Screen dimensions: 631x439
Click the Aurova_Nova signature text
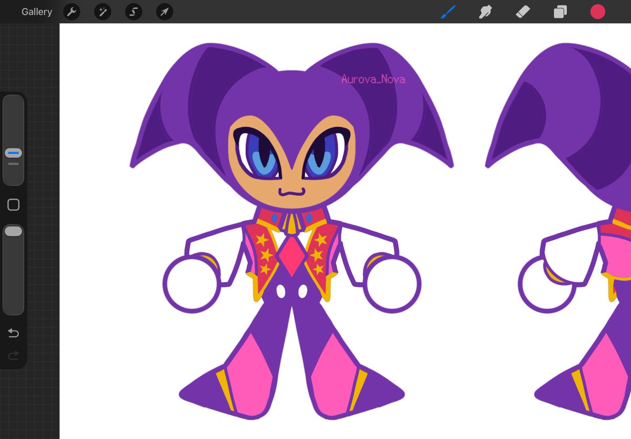pos(373,79)
